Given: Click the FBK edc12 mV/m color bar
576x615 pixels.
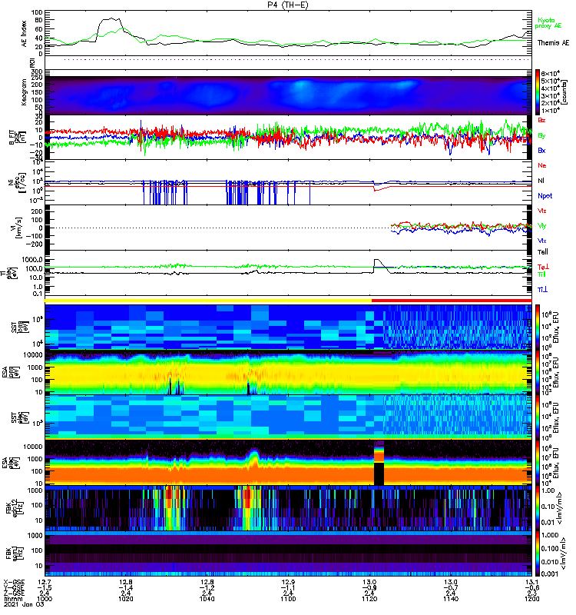Looking at the screenshot, I should click(x=538, y=508).
